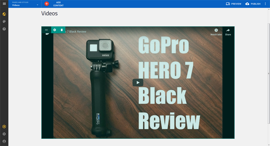Open sidebar settings gear
Image resolution: width=270 pixels, height=146 pixels.
pyautogui.click(x=4, y=134)
